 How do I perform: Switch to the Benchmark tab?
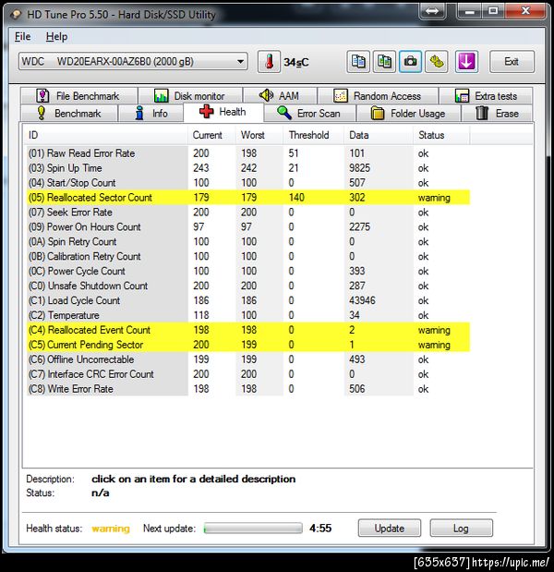(x=69, y=113)
